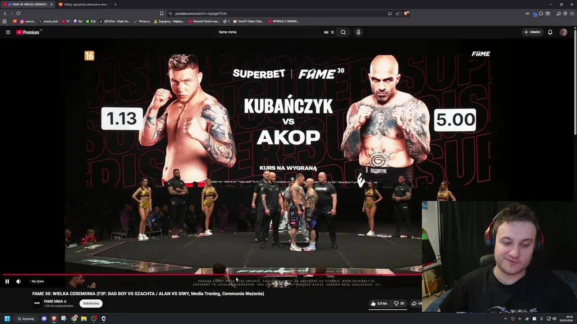The width and height of the screenshot is (577, 324).
Task: Open a new browser tab
Action: (x=115, y=4)
